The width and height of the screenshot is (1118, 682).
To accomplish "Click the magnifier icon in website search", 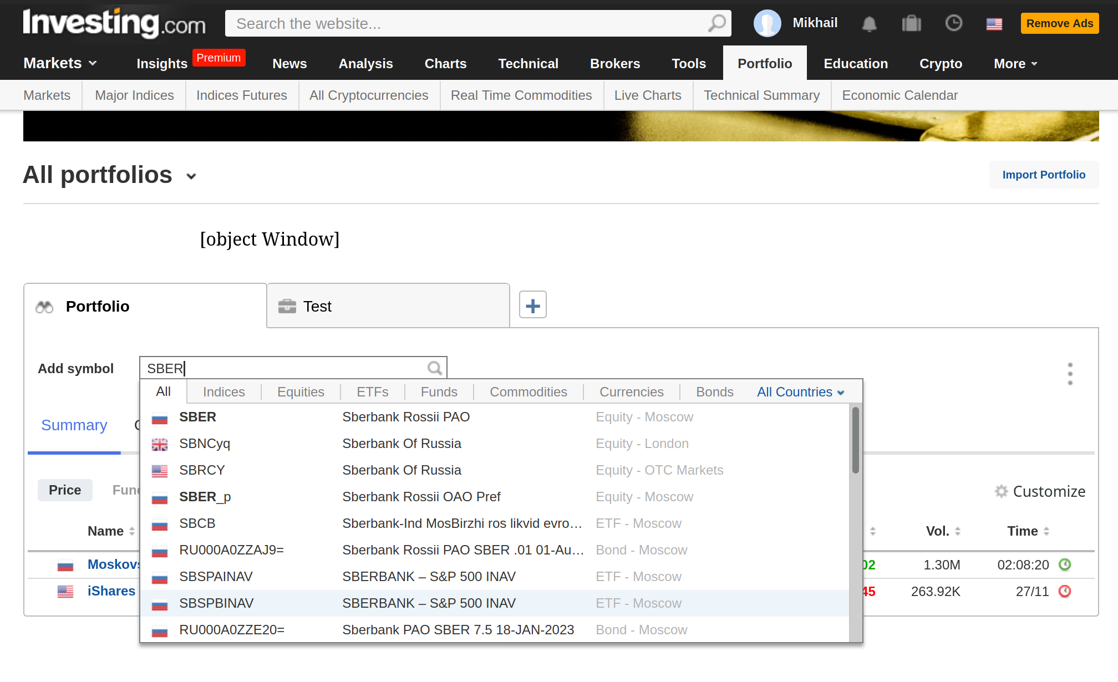I will tap(716, 23).
